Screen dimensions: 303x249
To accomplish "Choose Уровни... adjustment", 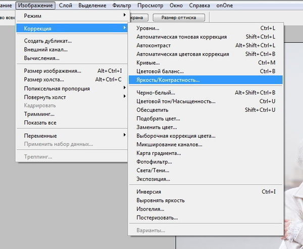I will [x=148, y=28].
